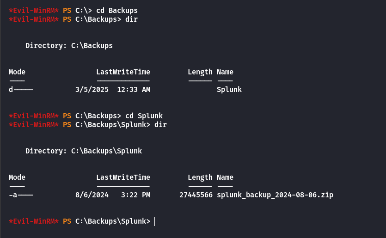Click the '-a----' mode attribute
This screenshot has width=386, height=238.
tap(21, 195)
